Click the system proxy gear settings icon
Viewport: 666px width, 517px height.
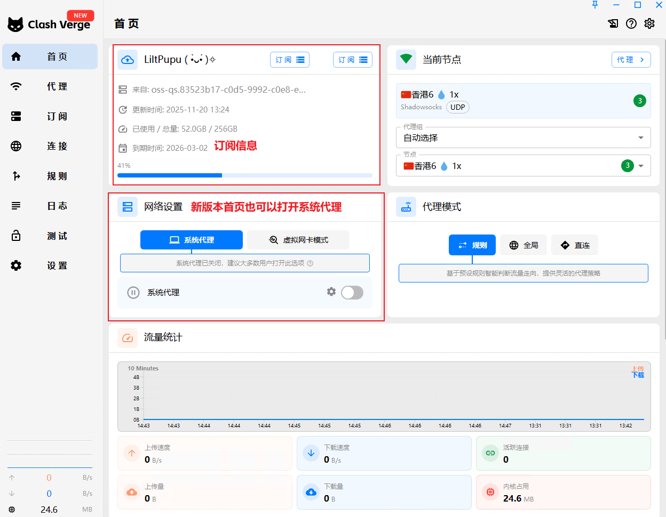click(x=331, y=292)
